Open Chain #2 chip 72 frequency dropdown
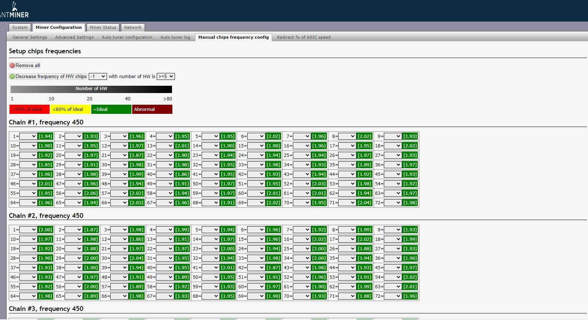This screenshot has height=320, width=588. [x=393, y=296]
